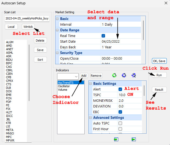
Task: Click the Run button
Action: pyautogui.click(x=159, y=75)
